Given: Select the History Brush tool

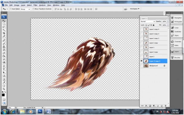Looking at the screenshot, I should tap(4, 50).
